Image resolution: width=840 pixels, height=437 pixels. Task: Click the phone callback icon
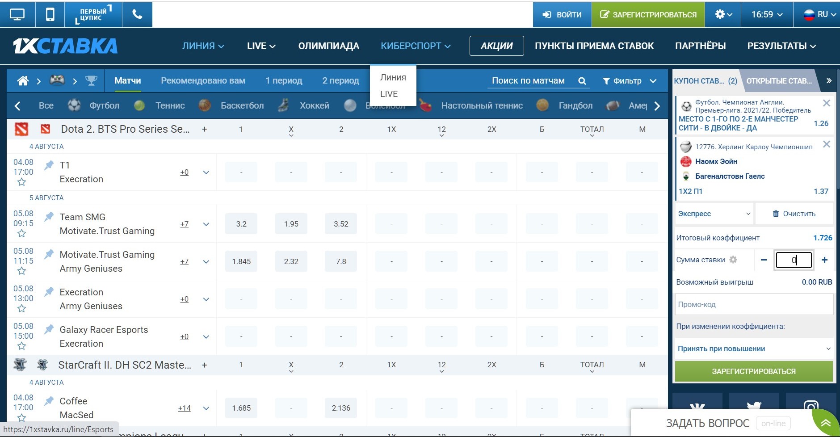click(x=137, y=15)
